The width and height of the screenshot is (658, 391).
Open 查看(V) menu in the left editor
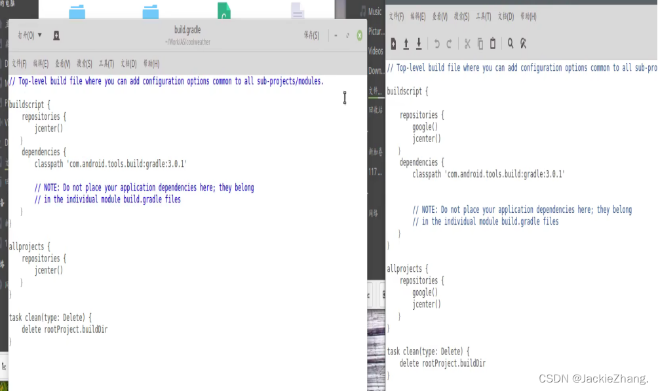pyautogui.click(x=62, y=64)
